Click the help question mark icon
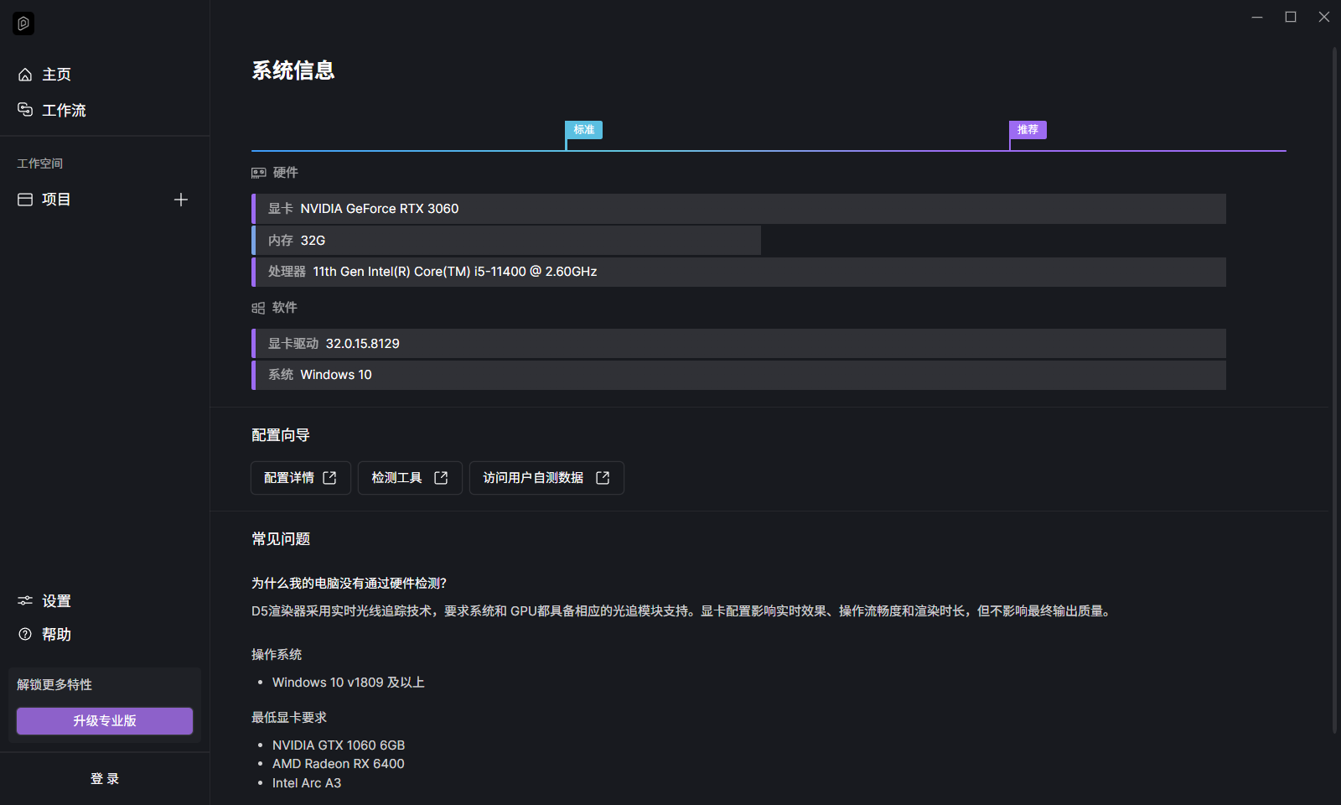1341x805 pixels. pyautogui.click(x=25, y=634)
